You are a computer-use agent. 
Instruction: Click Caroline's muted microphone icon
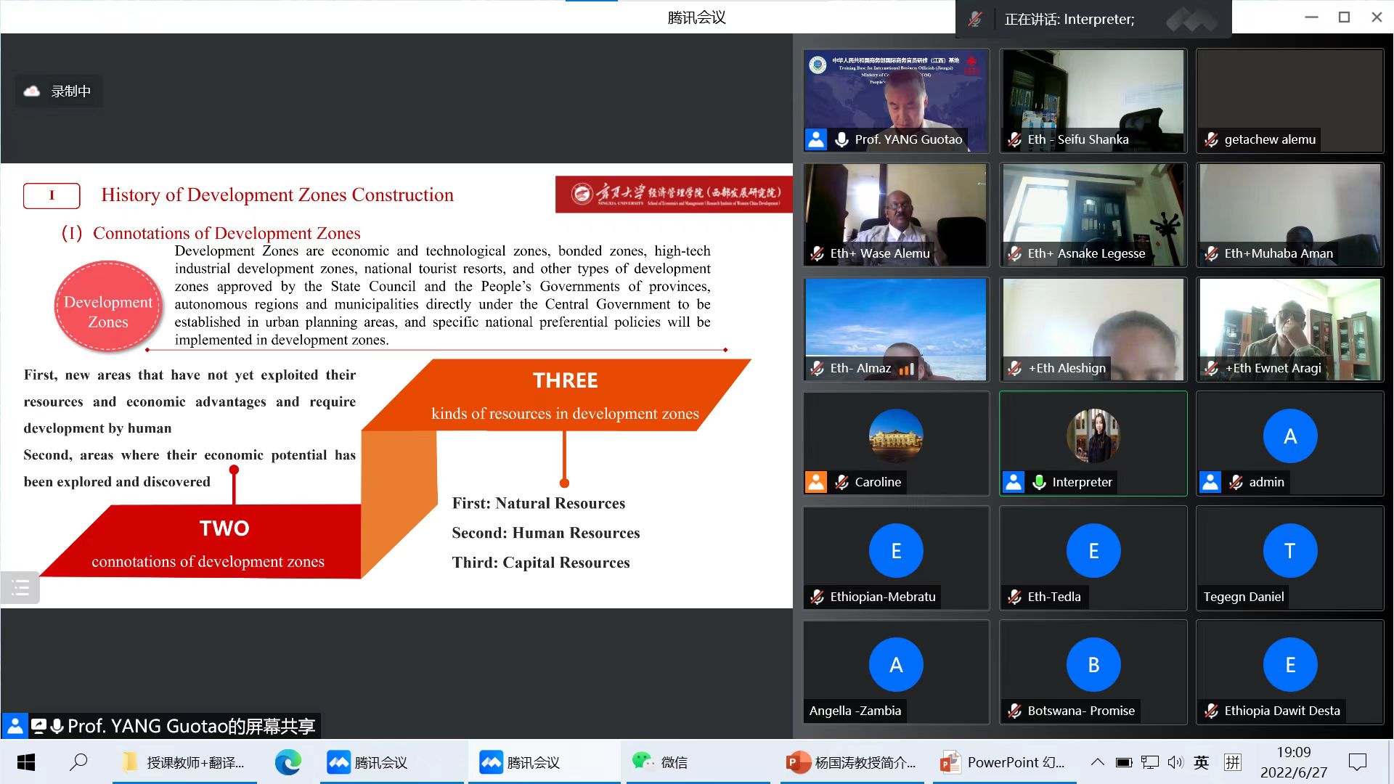click(x=842, y=482)
